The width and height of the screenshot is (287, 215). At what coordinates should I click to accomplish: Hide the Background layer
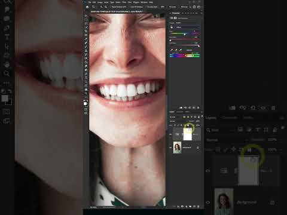coord(170,148)
